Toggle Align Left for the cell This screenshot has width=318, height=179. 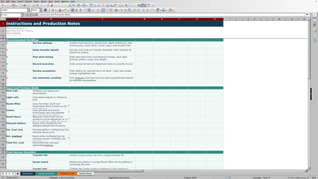(73, 10)
